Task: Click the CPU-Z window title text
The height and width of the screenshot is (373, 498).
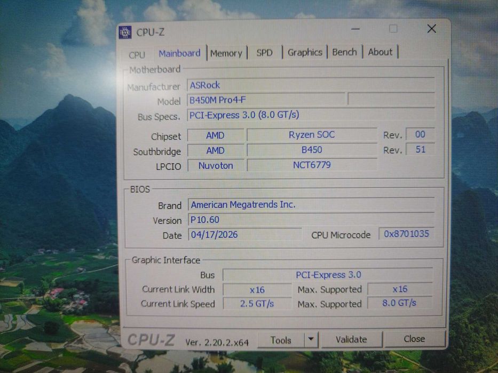Action: click(150, 33)
